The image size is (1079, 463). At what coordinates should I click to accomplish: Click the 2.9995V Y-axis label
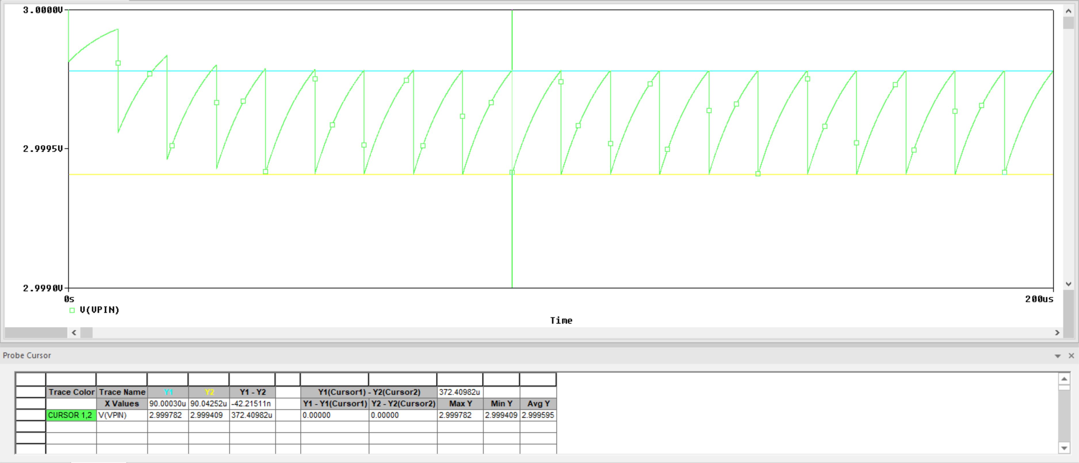click(x=43, y=149)
